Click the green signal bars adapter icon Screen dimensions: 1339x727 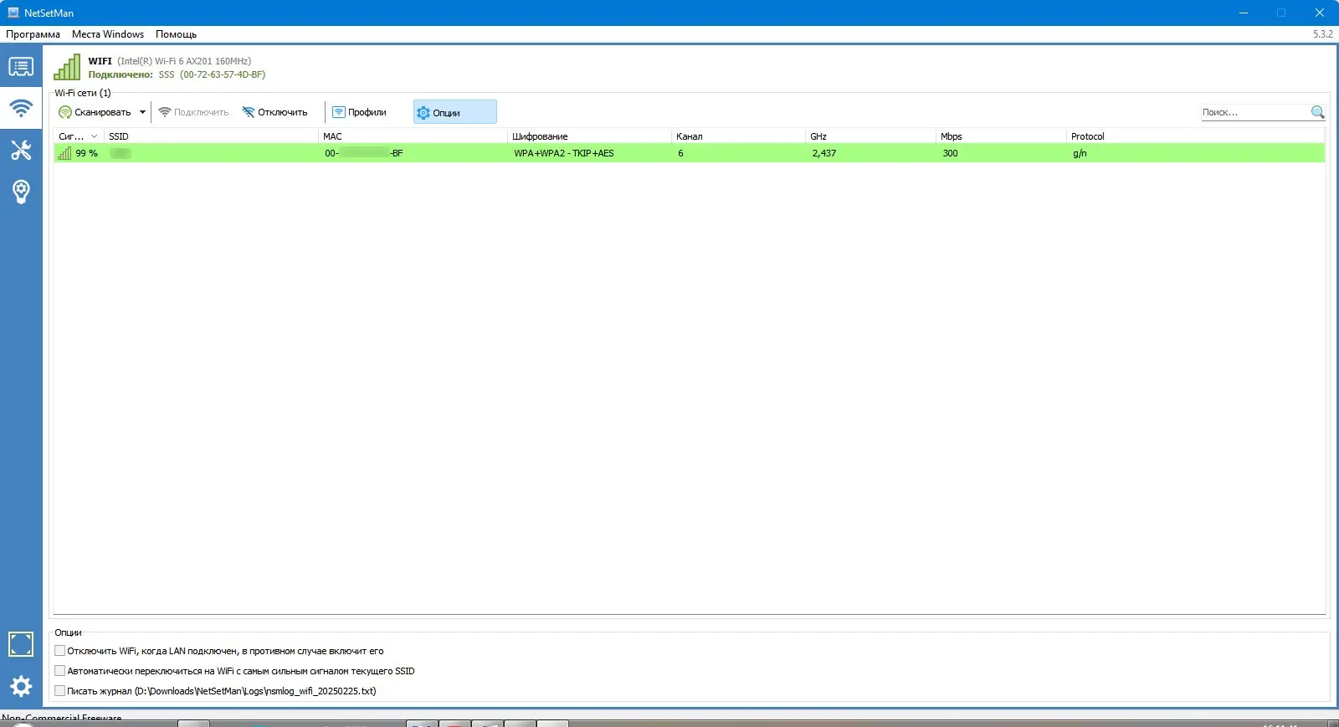(x=67, y=67)
